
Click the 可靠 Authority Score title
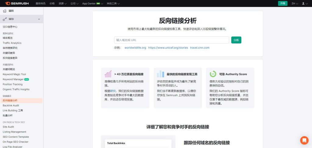(233, 74)
